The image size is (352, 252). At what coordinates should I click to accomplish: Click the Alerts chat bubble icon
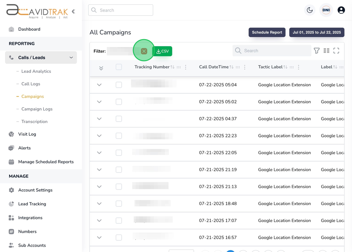pos(11,148)
